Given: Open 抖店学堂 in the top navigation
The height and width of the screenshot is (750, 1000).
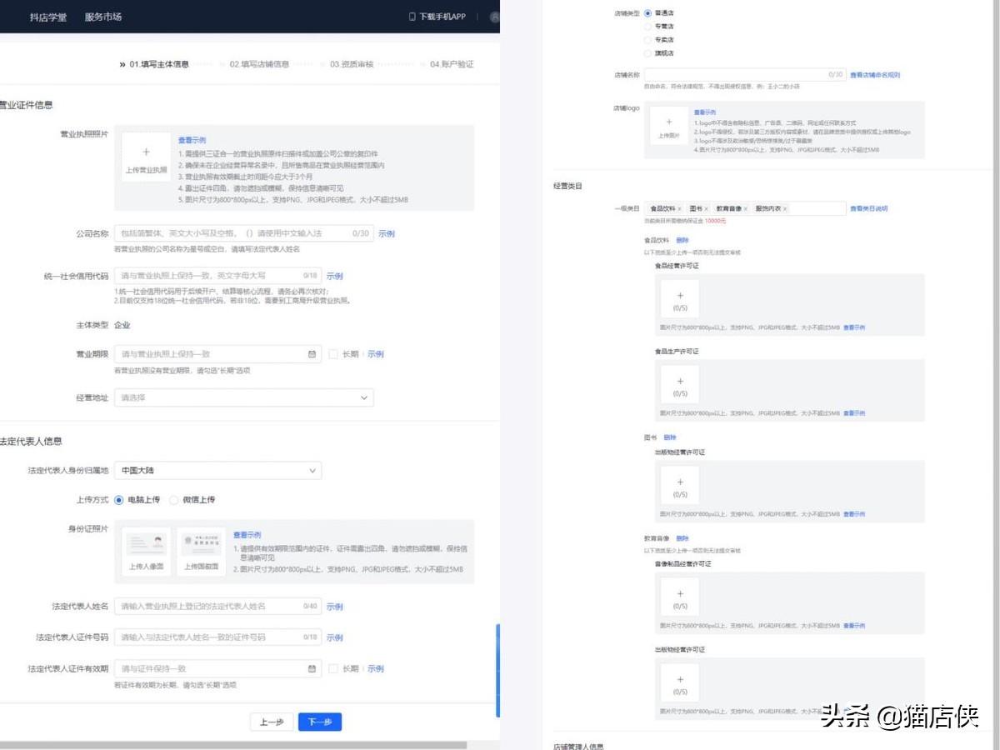Looking at the screenshot, I should [48, 17].
